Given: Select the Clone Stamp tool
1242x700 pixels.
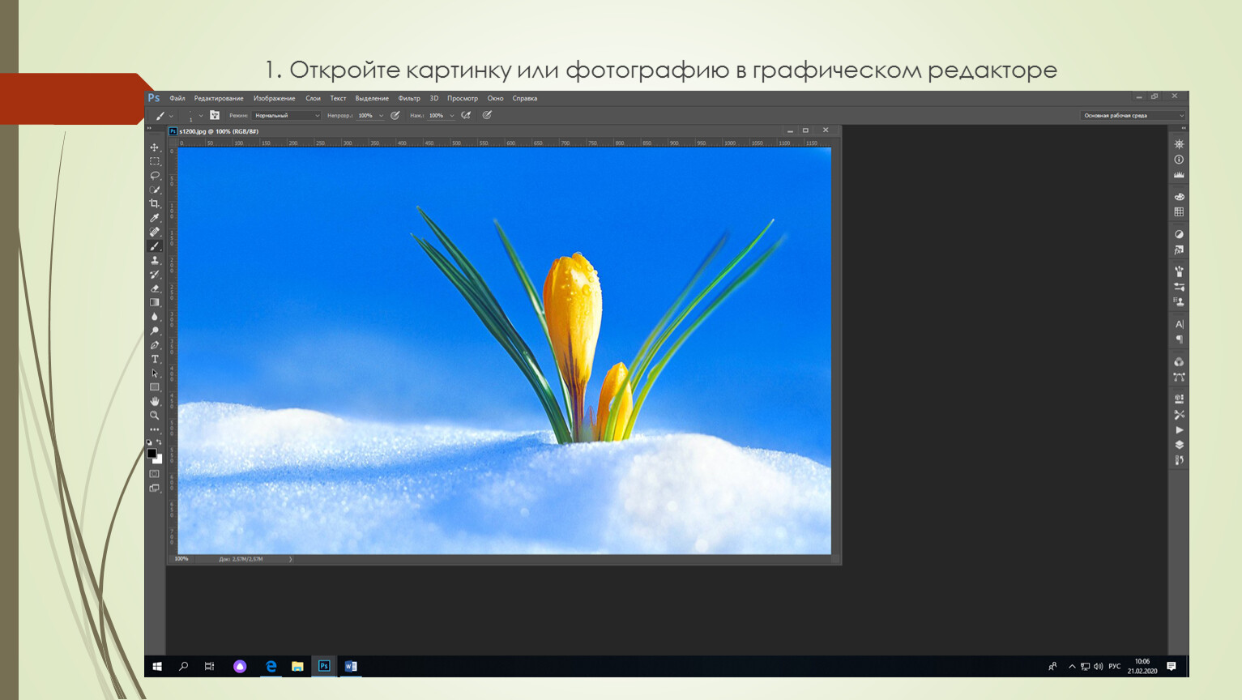Looking at the screenshot, I should pyautogui.click(x=154, y=260).
